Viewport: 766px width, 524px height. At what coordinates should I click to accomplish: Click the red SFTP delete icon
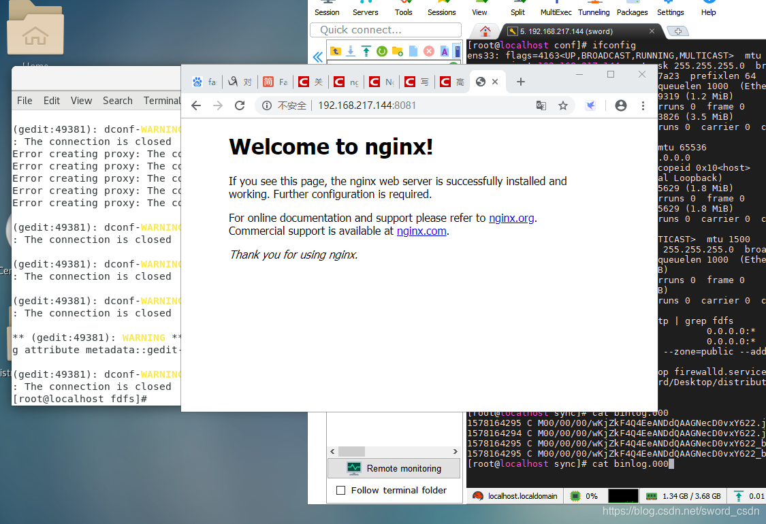pyautogui.click(x=429, y=51)
